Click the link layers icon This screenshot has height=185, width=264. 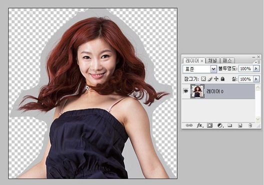189,125
